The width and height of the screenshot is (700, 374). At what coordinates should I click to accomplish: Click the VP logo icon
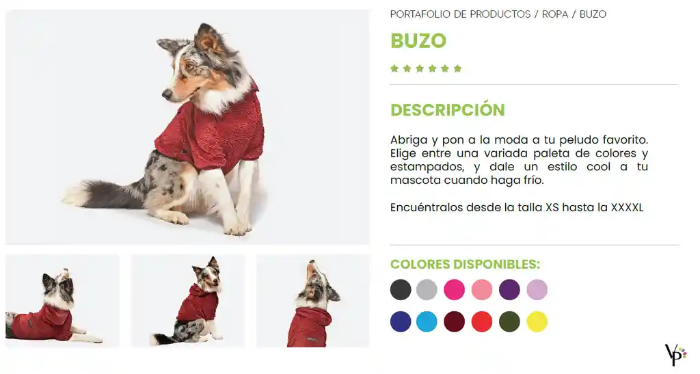(x=675, y=354)
